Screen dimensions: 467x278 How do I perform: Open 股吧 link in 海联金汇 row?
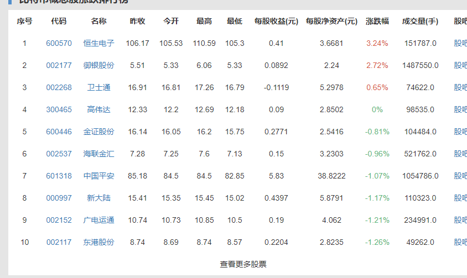[460, 154]
